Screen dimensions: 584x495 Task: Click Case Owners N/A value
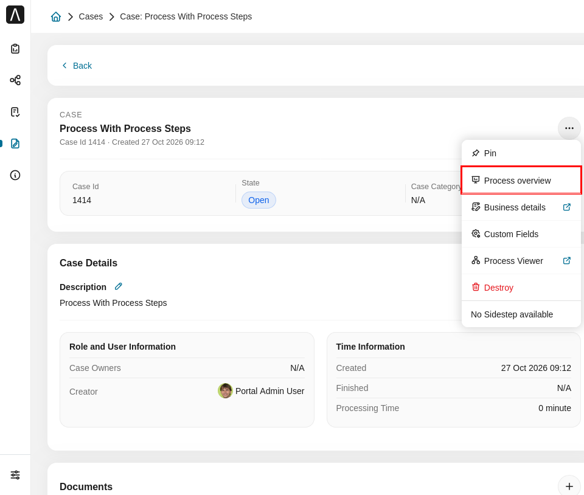(297, 368)
